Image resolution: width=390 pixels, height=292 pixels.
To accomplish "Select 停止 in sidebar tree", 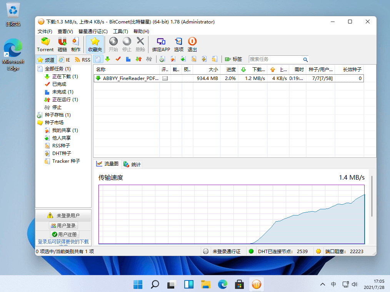I will tap(57, 107).
